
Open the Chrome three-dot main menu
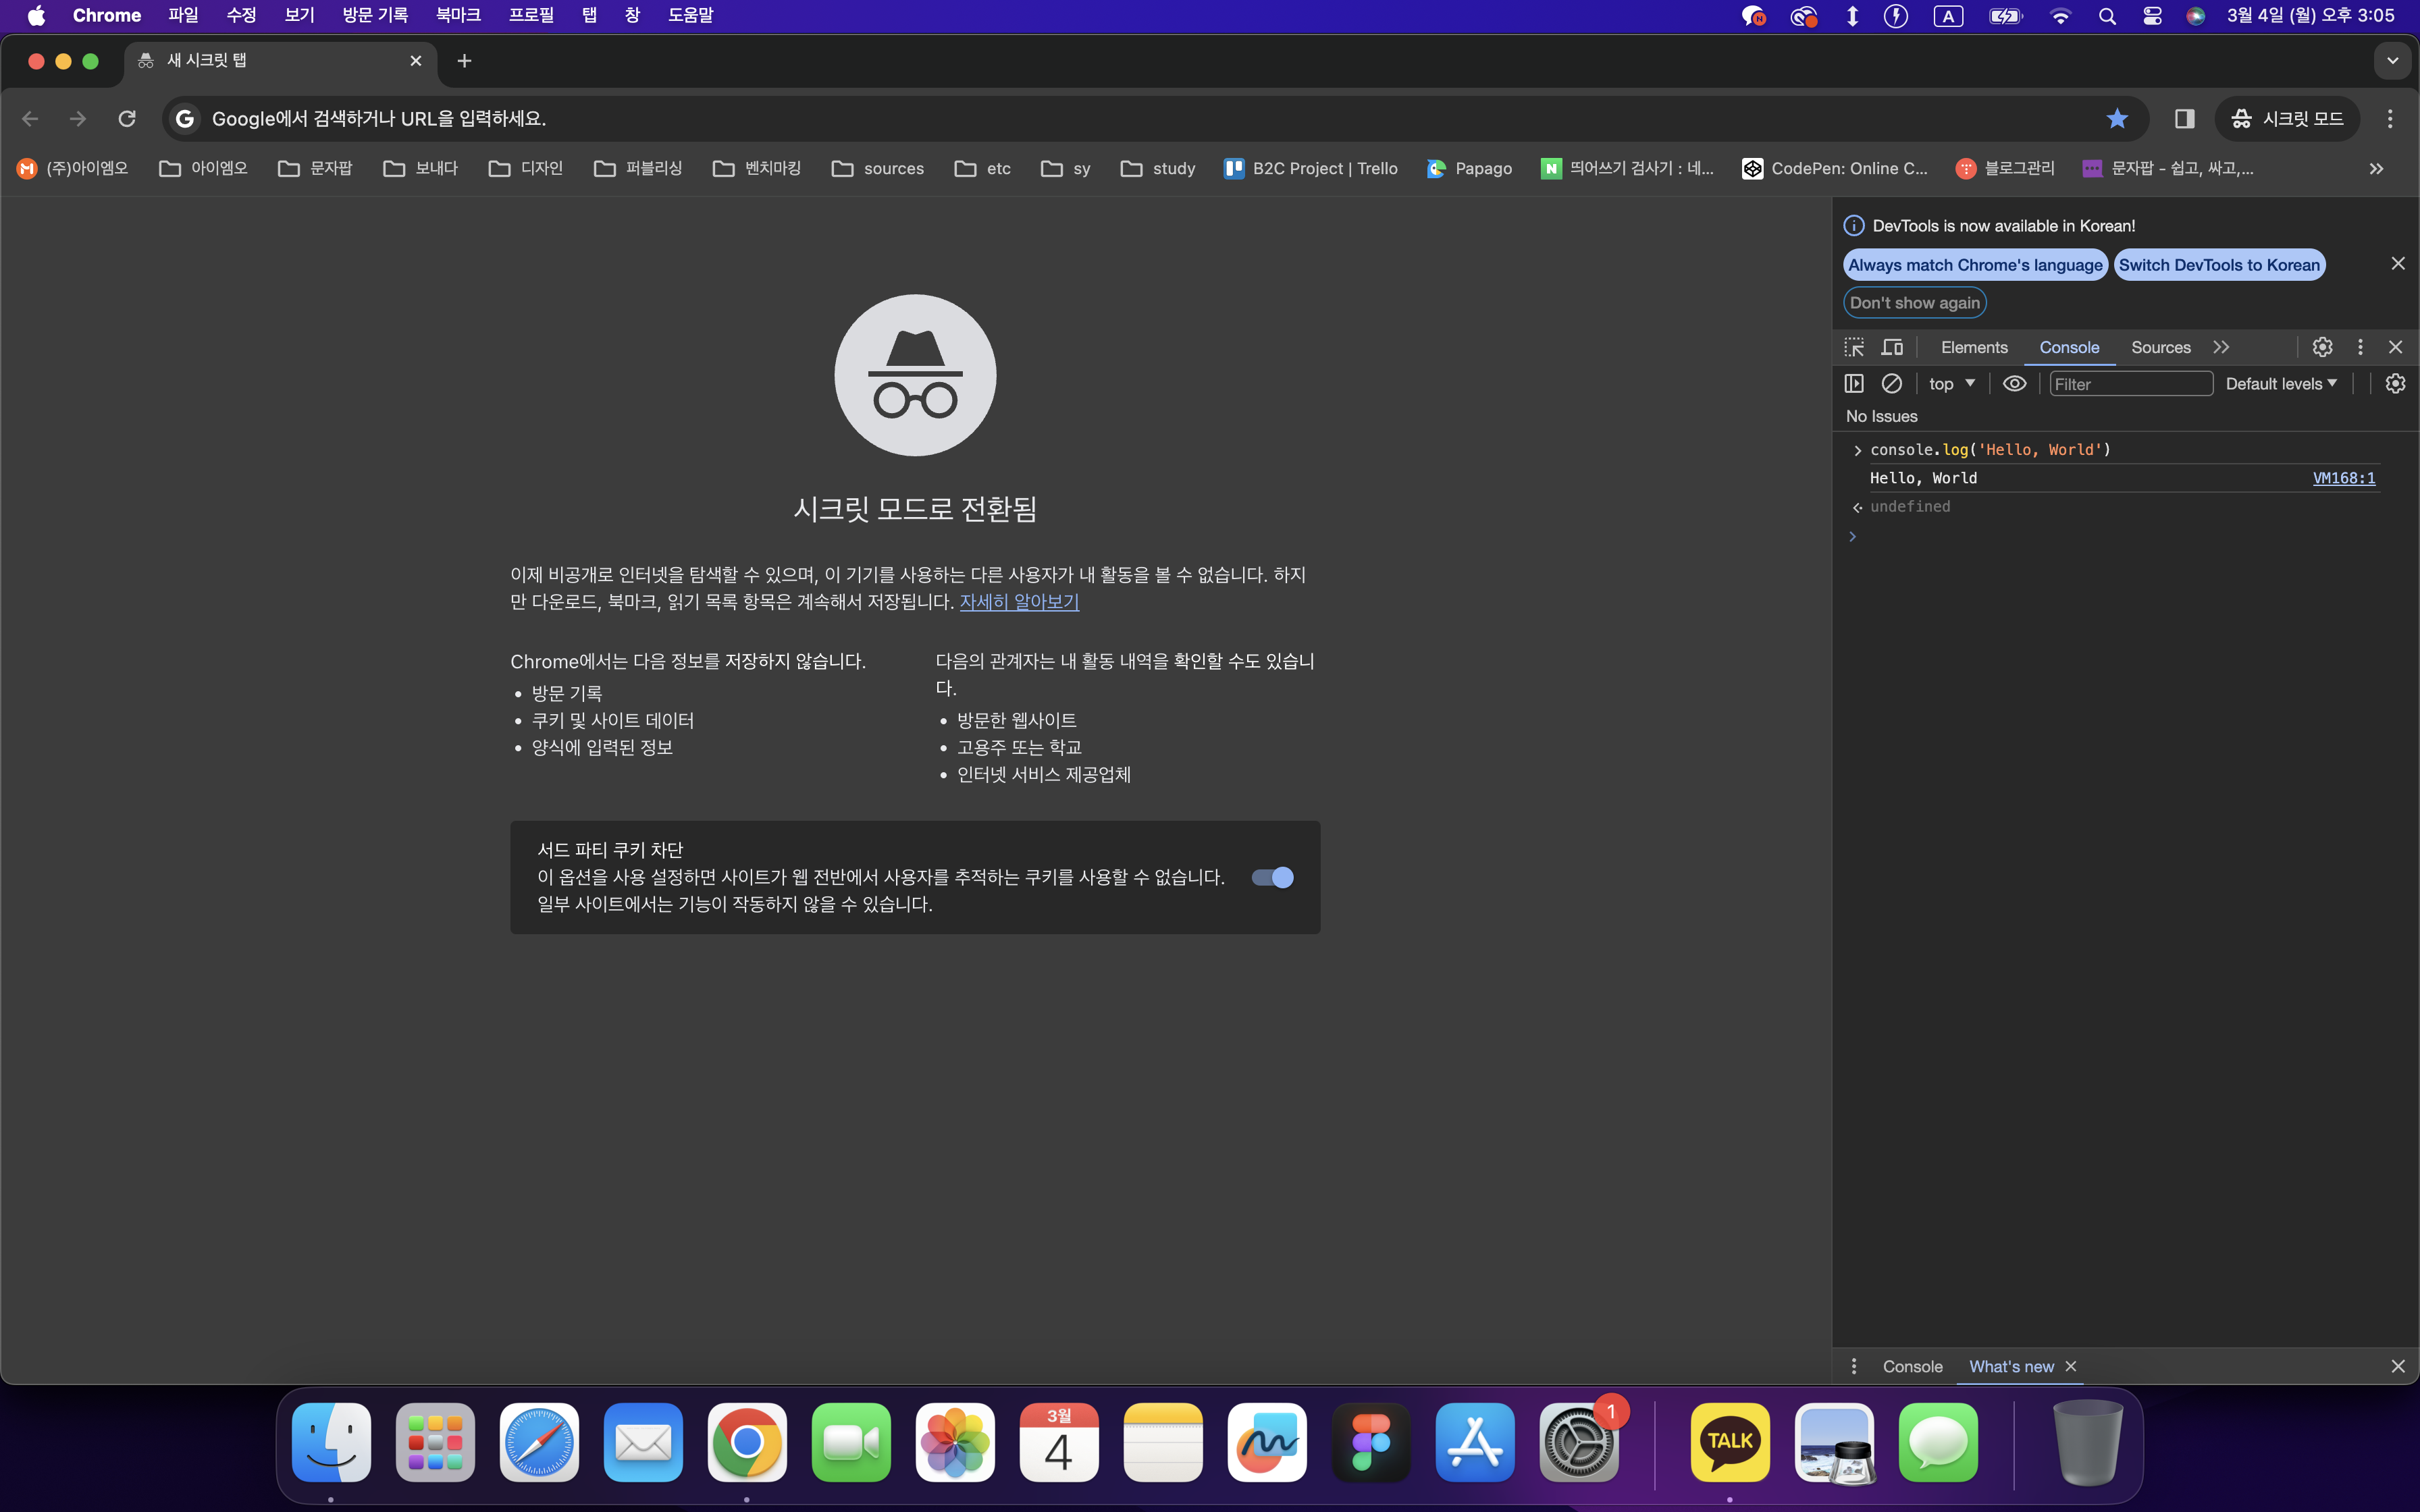(2390, 119)
